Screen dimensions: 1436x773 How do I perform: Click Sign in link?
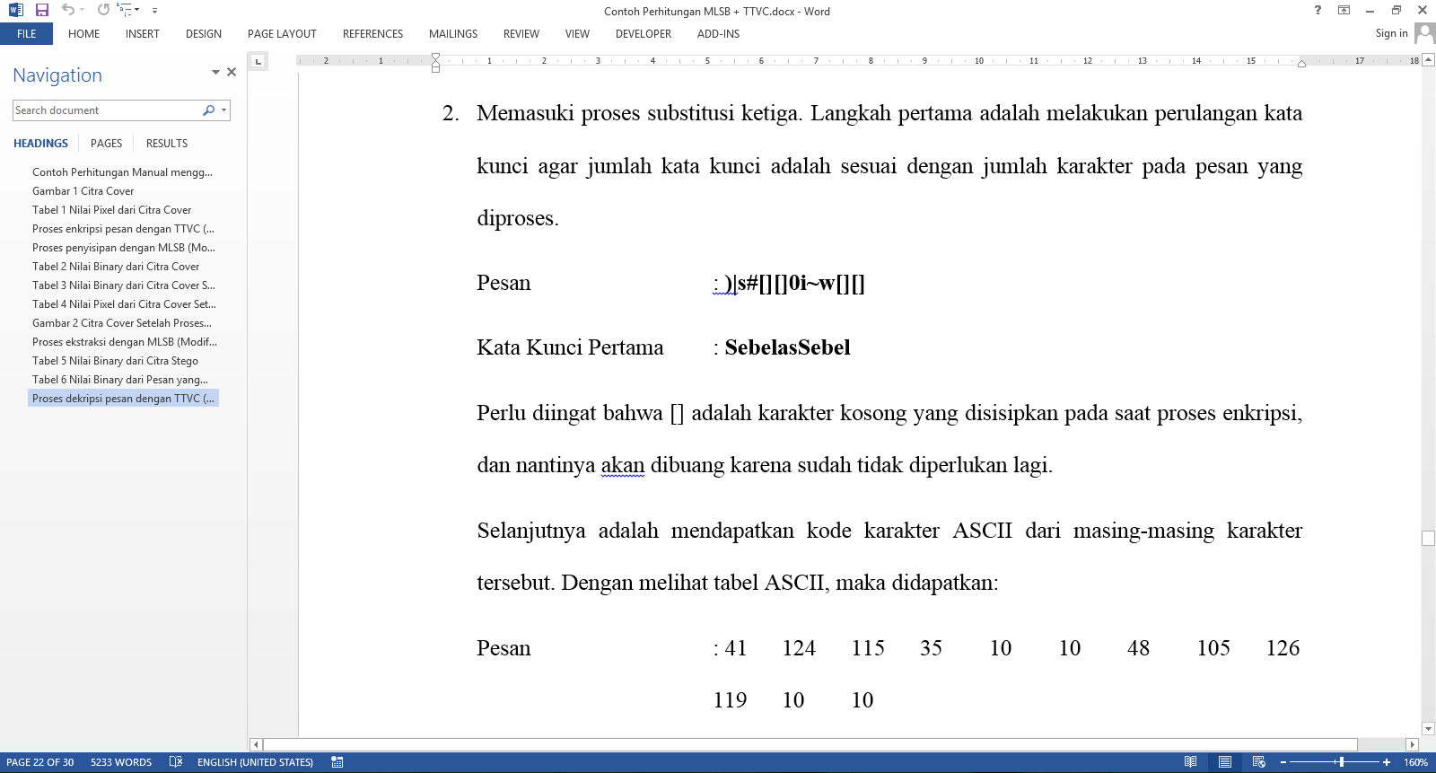tap(1391, 33)
